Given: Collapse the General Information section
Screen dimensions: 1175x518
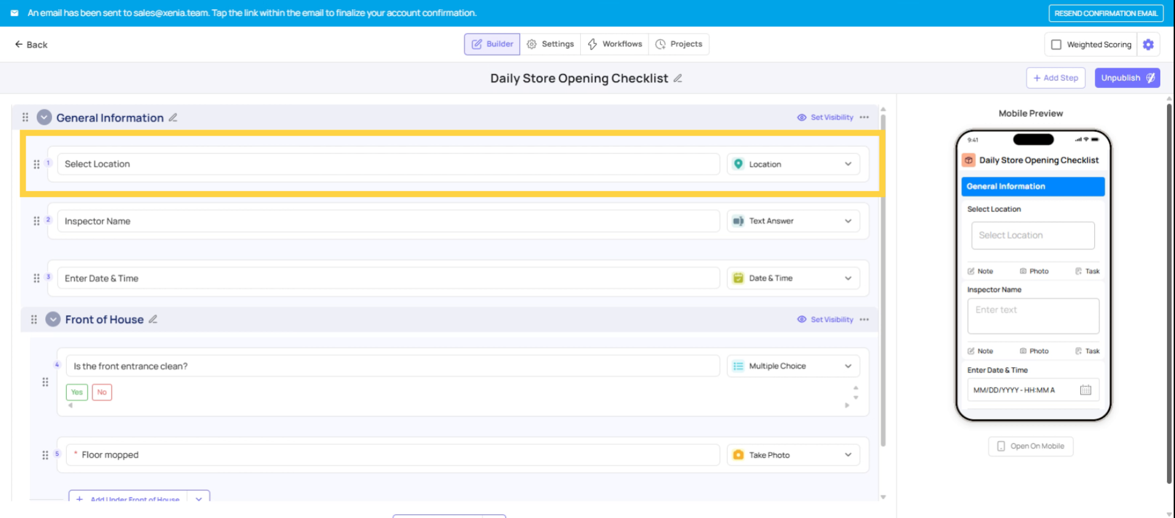Looking at the screenshot, I should coord(44,117).
